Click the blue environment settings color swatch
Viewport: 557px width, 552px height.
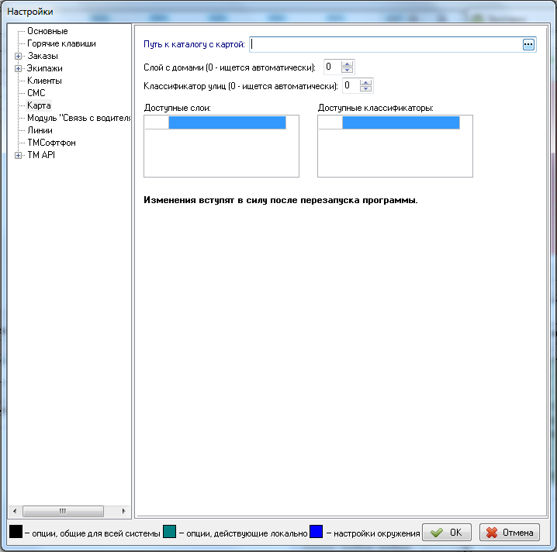point(316,533)
